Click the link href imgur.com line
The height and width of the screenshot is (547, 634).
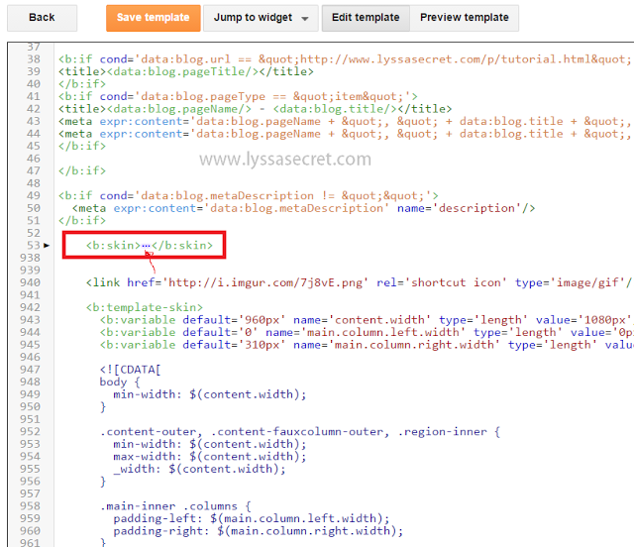point(360,282)
